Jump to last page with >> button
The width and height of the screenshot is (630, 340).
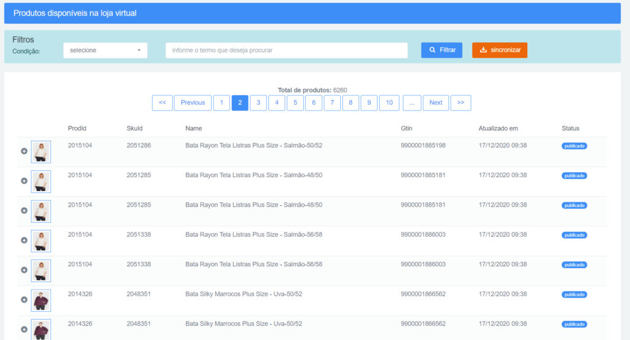click(461, 103)
